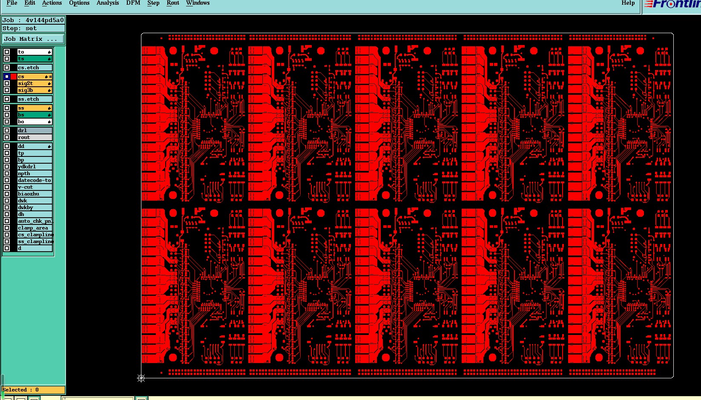Select the dwk layer name

34,201
